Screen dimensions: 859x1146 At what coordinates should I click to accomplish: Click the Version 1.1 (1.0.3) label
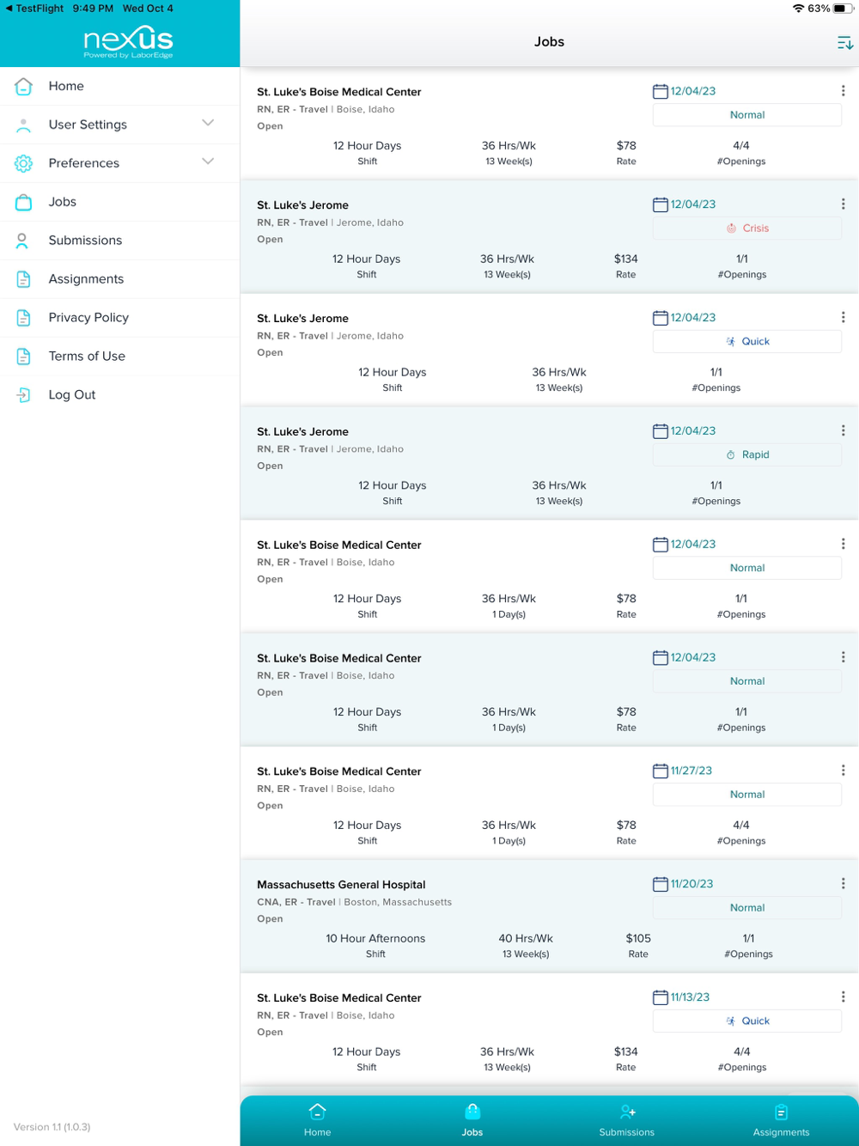(x=52, y=1127)
